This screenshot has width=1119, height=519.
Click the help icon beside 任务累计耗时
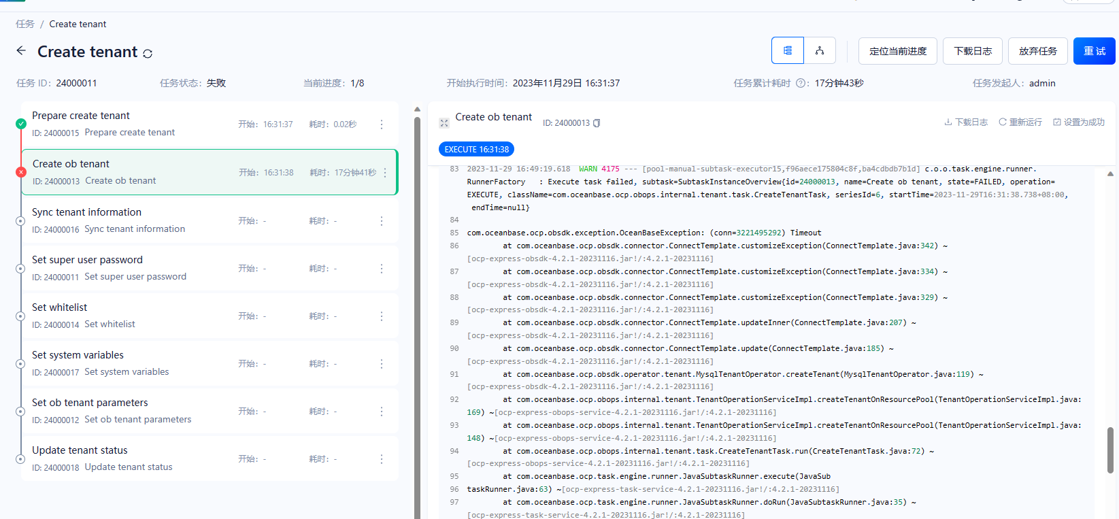[x=801, y=83]
